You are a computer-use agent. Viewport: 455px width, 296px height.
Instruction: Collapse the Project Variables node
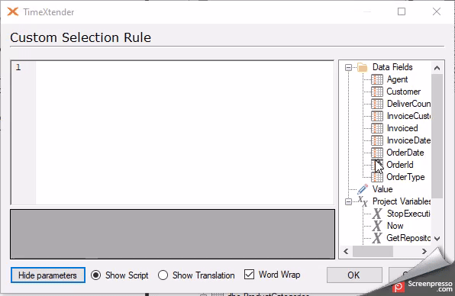pyautogui.click(x=348, y=201)
